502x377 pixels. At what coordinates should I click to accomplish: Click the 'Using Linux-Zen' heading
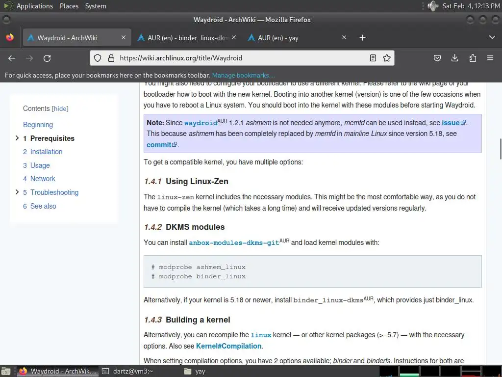(x=197, y=182)
